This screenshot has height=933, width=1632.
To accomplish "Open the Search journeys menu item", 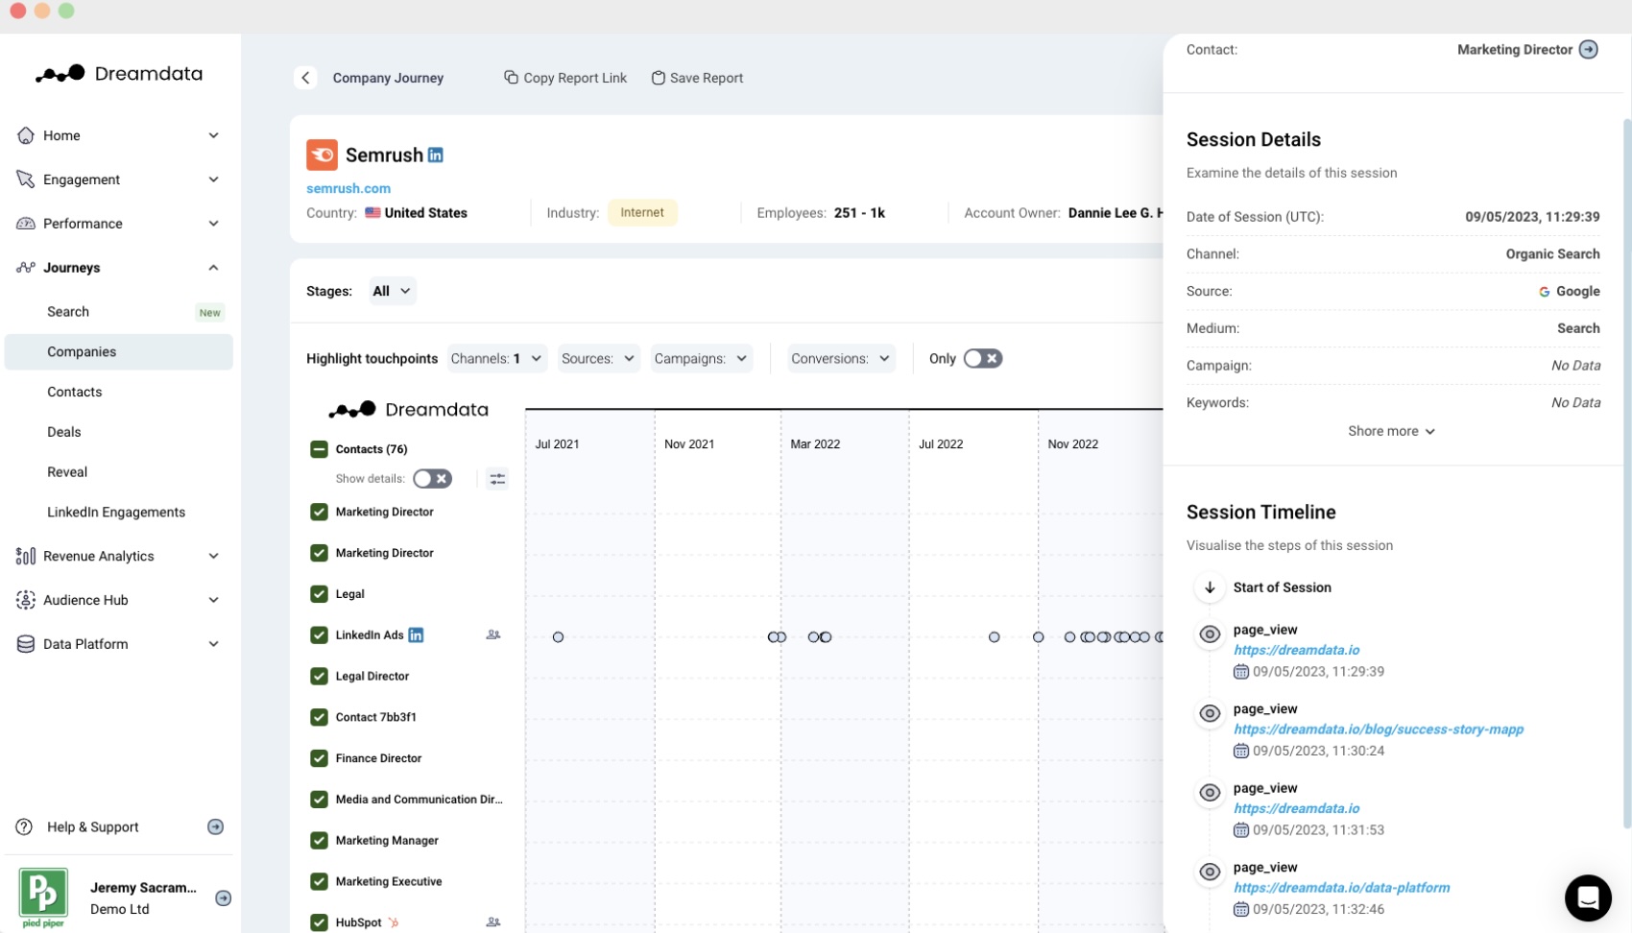I will click(x=119, y=312).
